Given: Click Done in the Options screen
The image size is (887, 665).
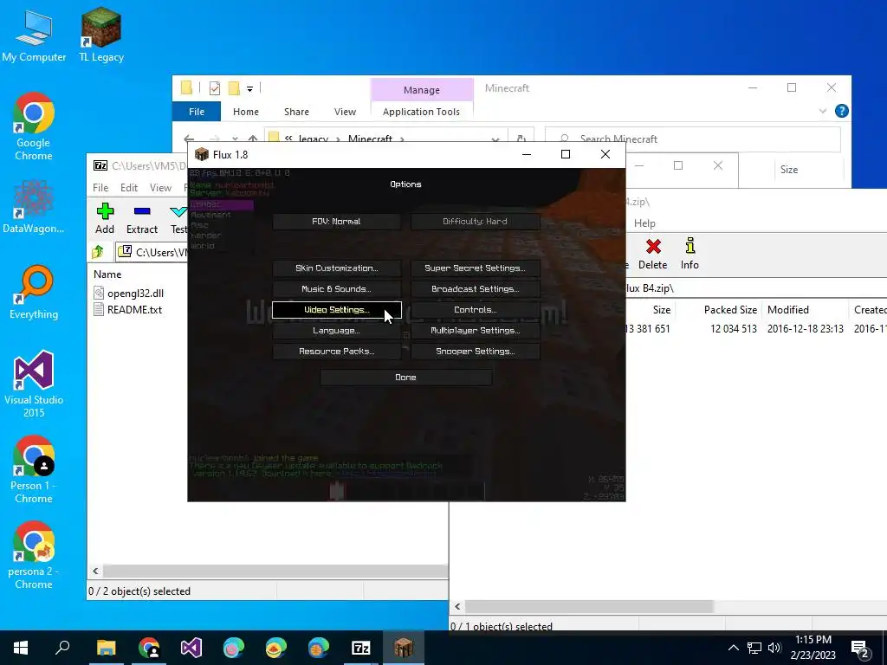Looking at the screenshot, I should pyautogui.click(x=406, y=378).
